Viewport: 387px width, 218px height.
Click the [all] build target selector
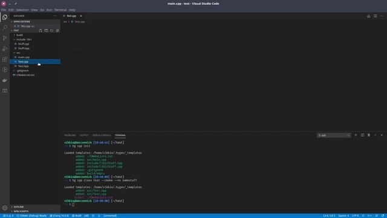(86, 216)
